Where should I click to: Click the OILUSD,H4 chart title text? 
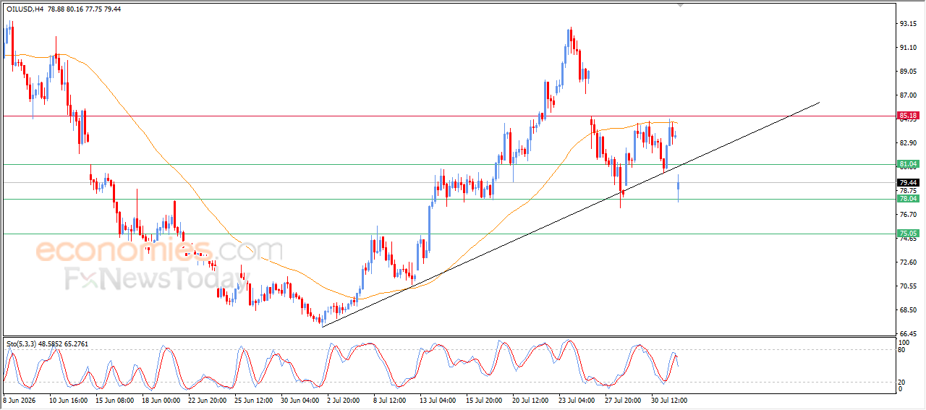click(24, 9)
